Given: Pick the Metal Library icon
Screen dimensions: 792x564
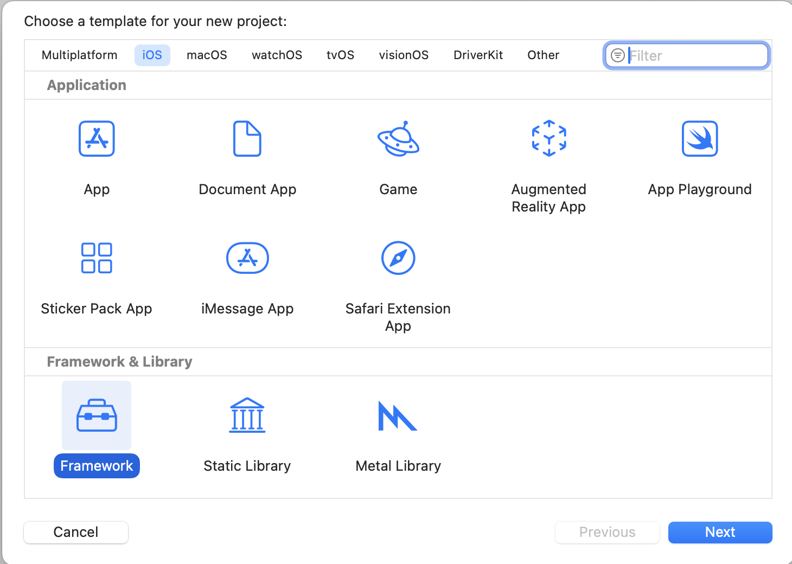Looking at the screenshot, I should click(398, 416).
